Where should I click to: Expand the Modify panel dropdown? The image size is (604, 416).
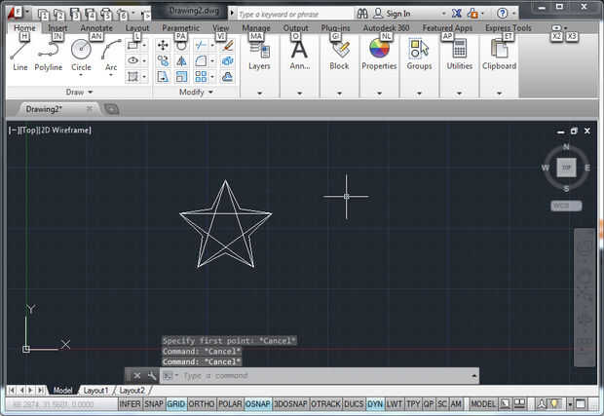coord(197,92)
